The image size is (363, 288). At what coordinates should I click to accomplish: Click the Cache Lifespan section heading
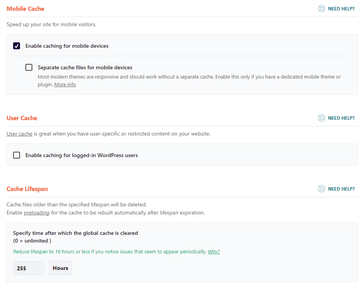27,189
